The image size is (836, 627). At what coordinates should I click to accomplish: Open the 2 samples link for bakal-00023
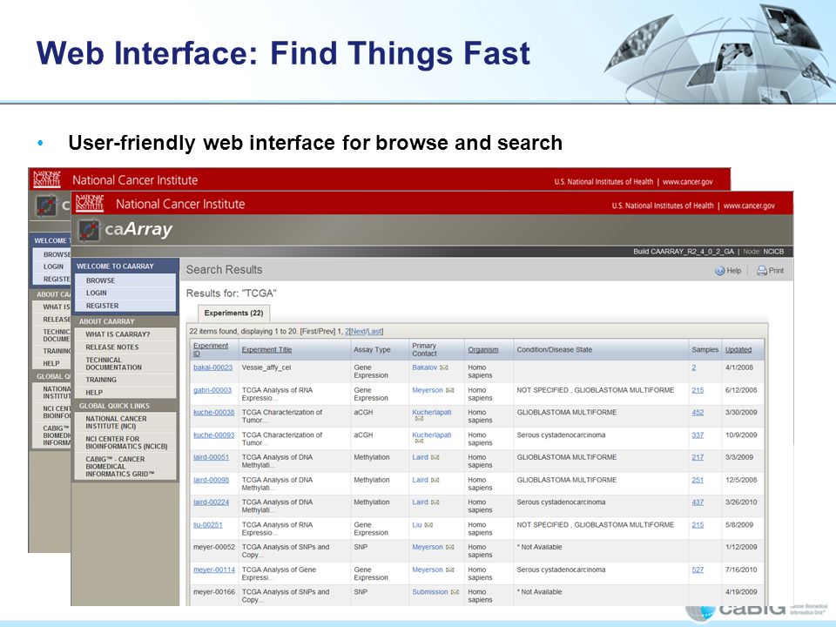tap(694, 367)
